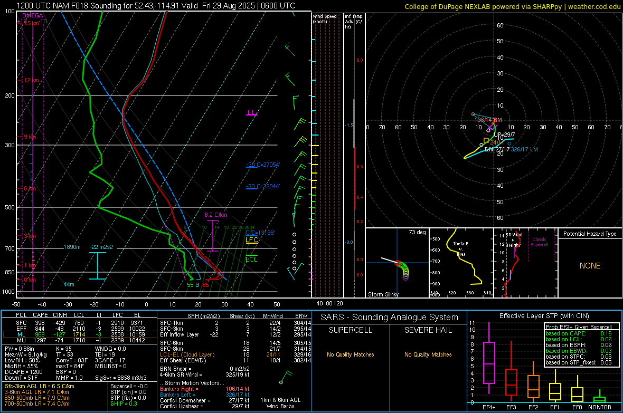The height and width of the screenshot is (413, 623).
Task: Click the 1km & 6km AGL Wind Barbs caption
Action: [x=280, y=403]
